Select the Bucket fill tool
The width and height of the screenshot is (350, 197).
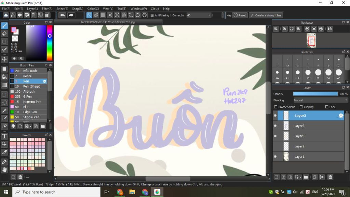coord(4,77)
